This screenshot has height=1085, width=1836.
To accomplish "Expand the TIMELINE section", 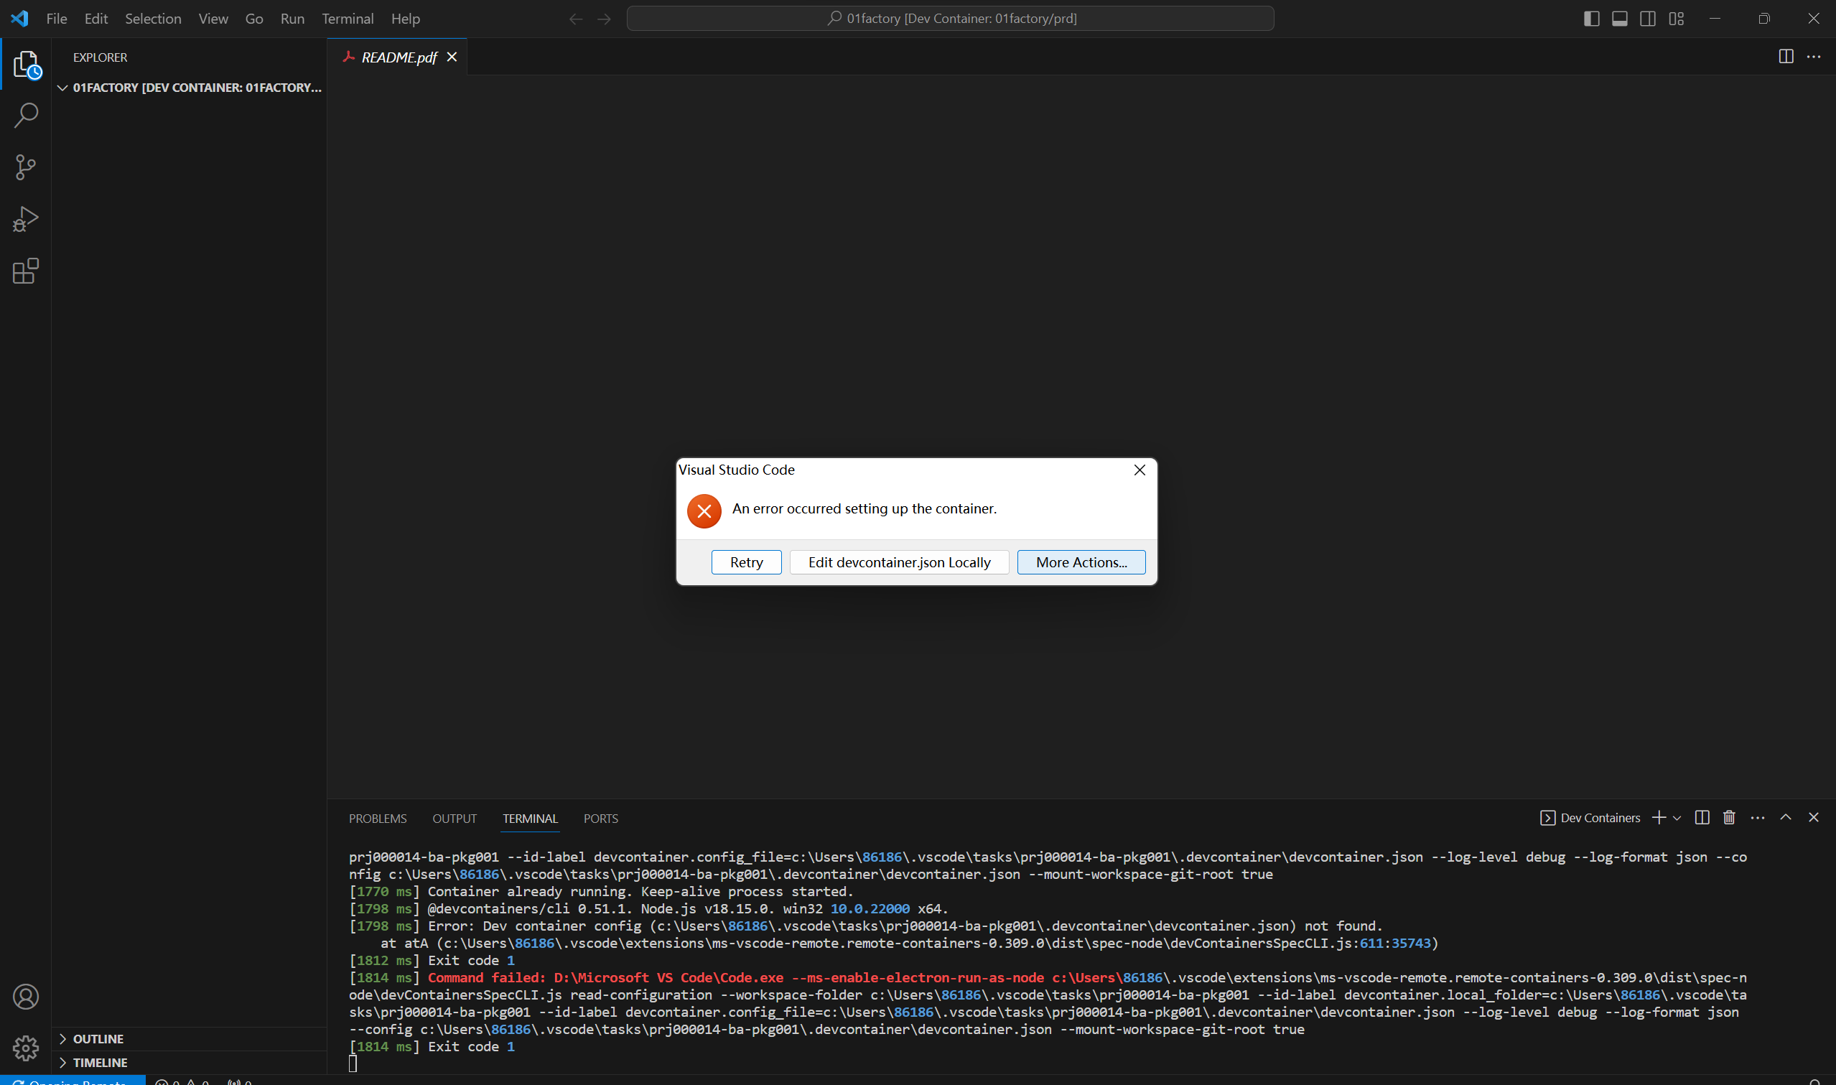I will (190, 1062).
